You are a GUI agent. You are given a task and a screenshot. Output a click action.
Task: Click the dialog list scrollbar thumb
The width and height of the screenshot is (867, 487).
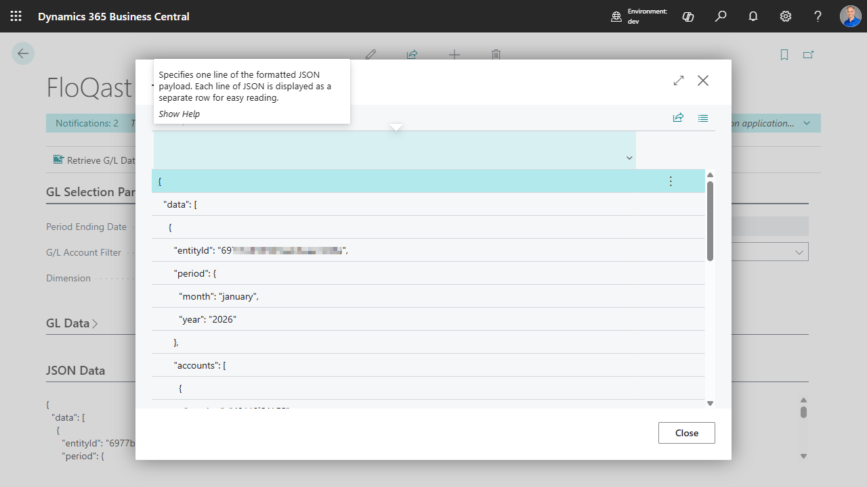pos(710,221)
